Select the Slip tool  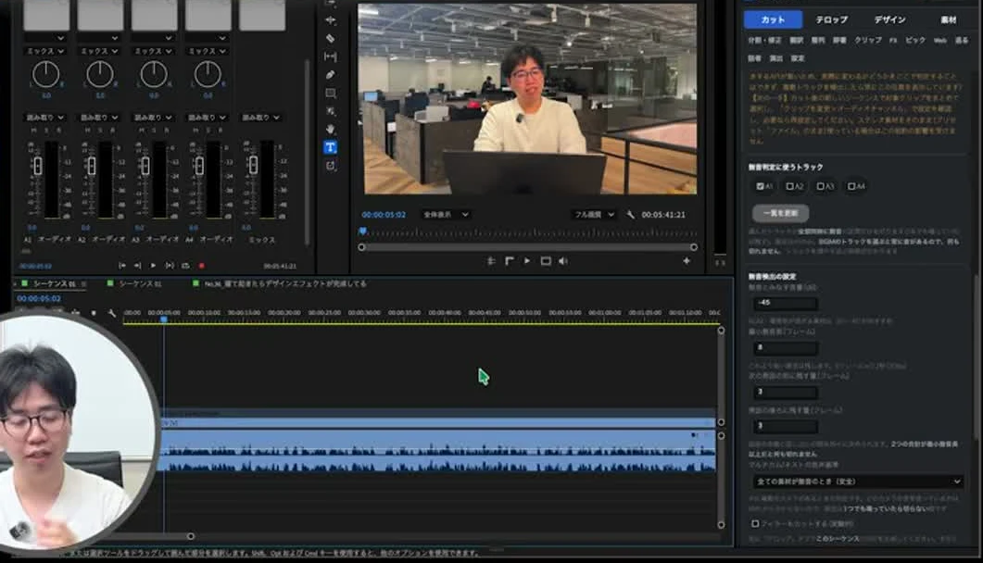point(331,56)
